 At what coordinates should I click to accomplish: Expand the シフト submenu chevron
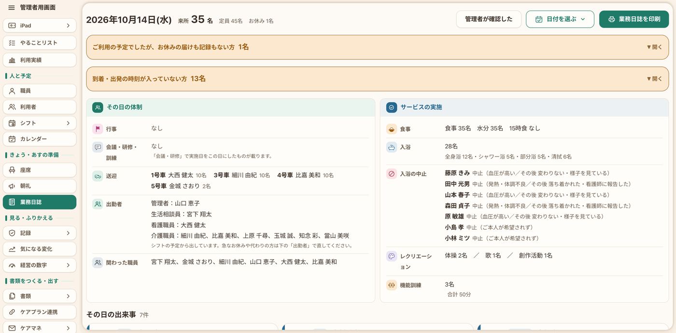[x=68, y=123]
